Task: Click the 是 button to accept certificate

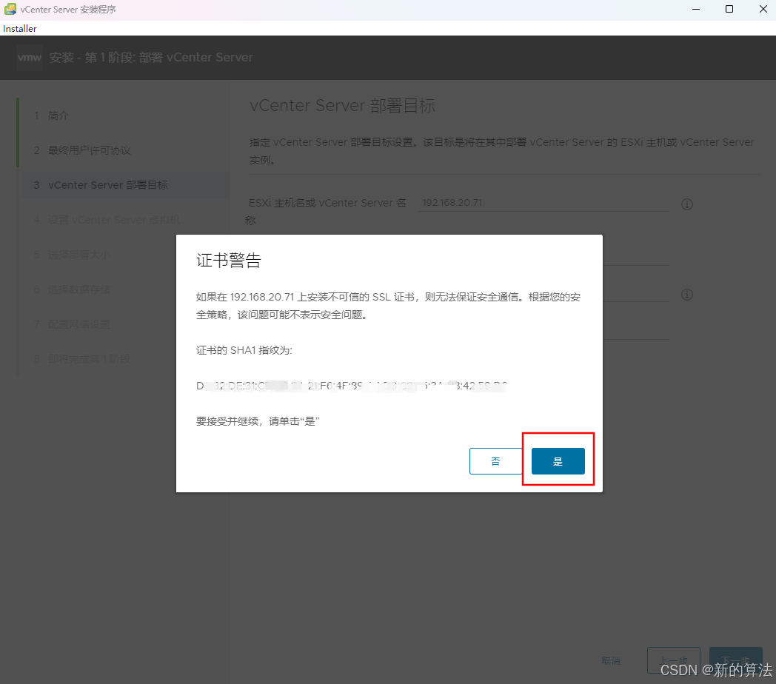Action: coord(558,460)
